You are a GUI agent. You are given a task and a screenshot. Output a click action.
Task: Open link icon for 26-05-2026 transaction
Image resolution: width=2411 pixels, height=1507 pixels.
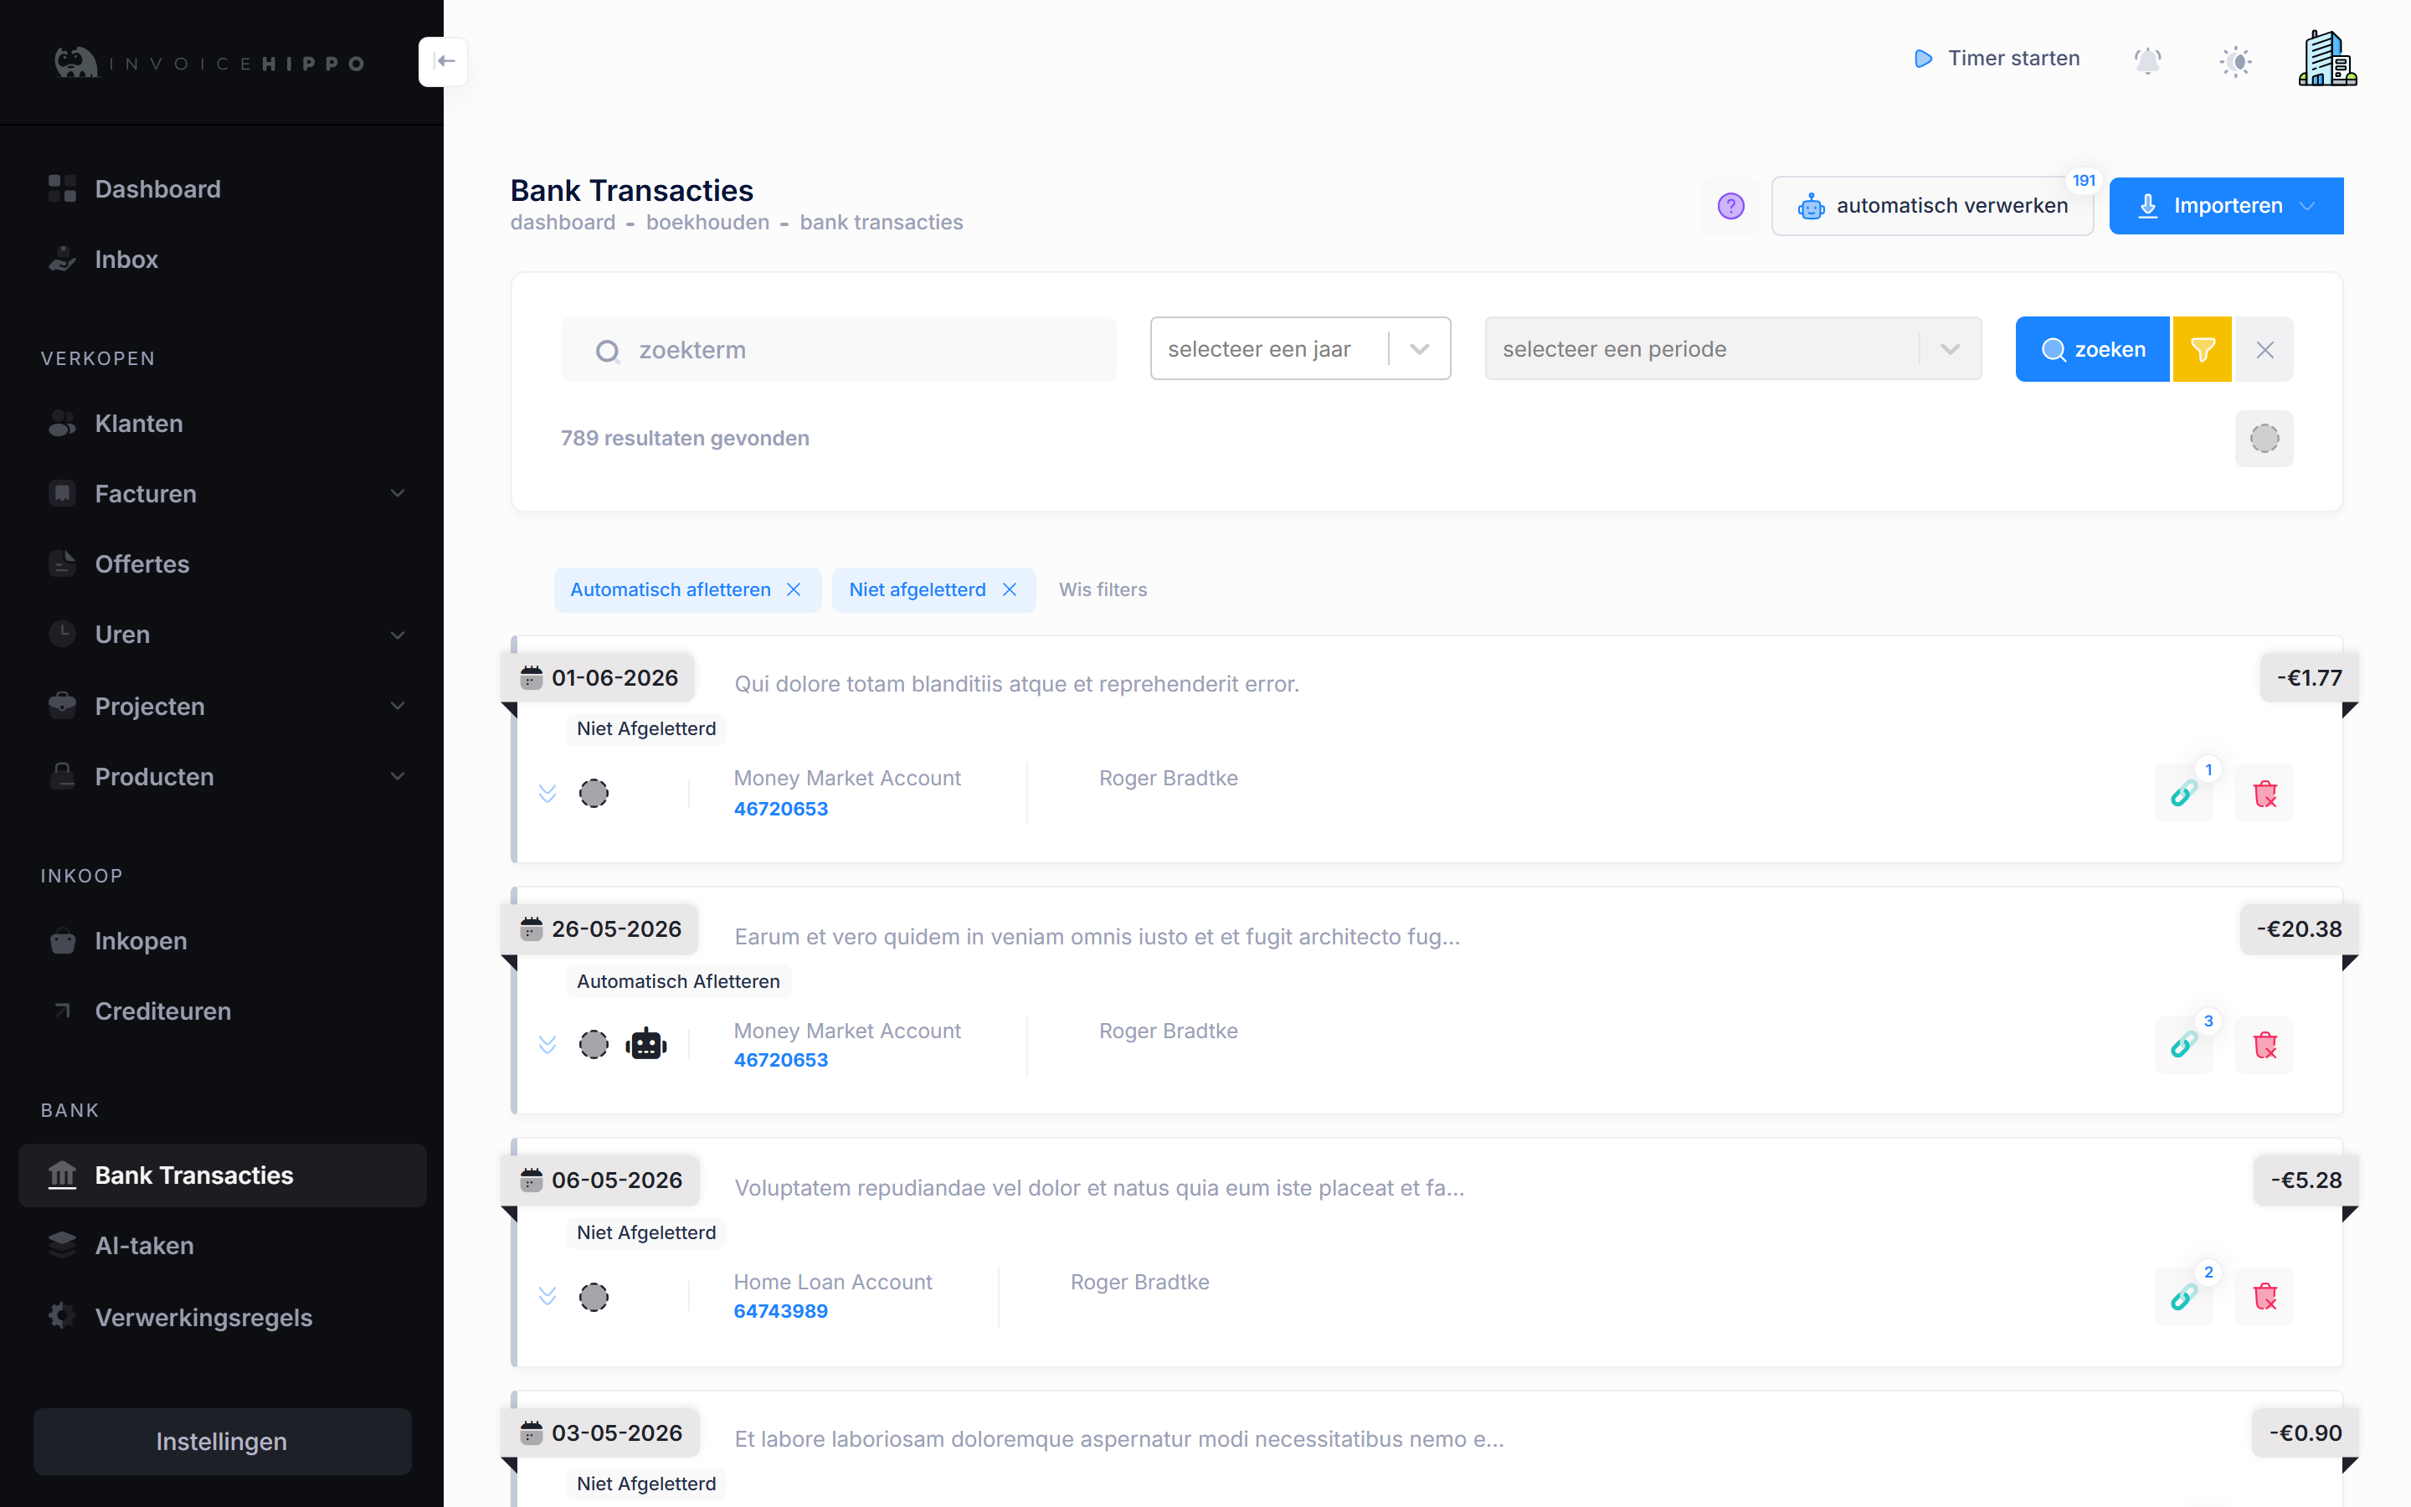pos(2182,1046)
